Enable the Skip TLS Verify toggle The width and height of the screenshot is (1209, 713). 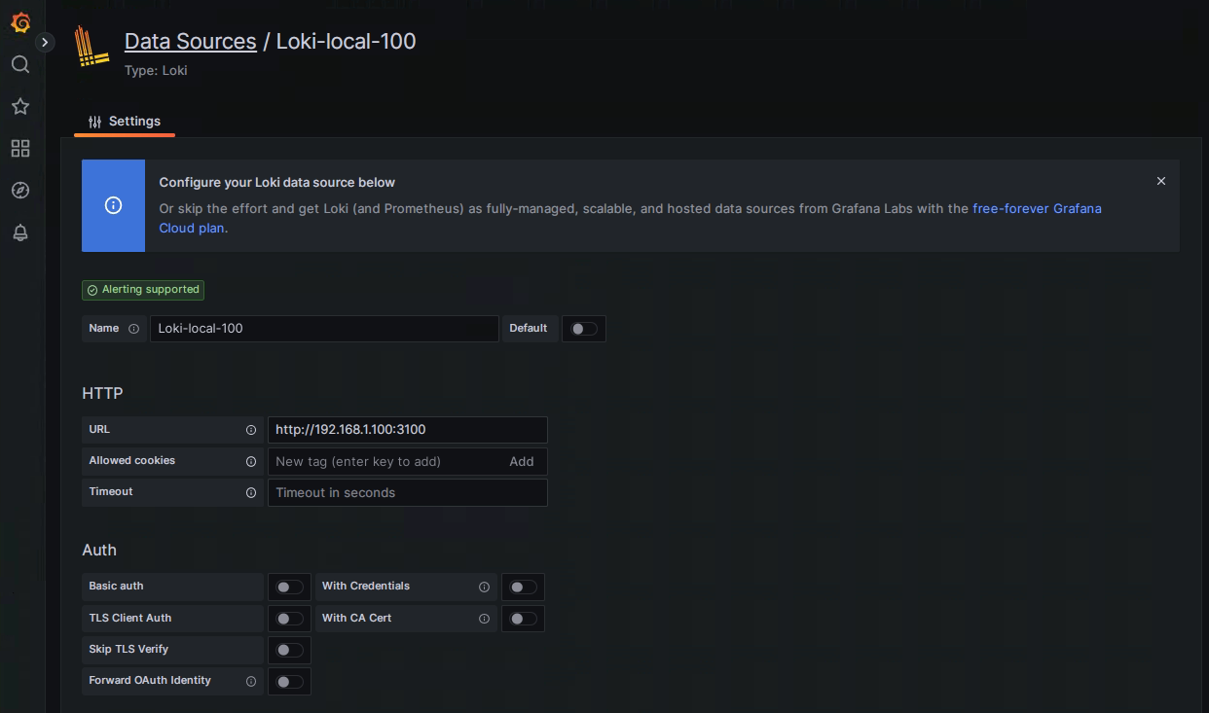(x=289, y=650)
